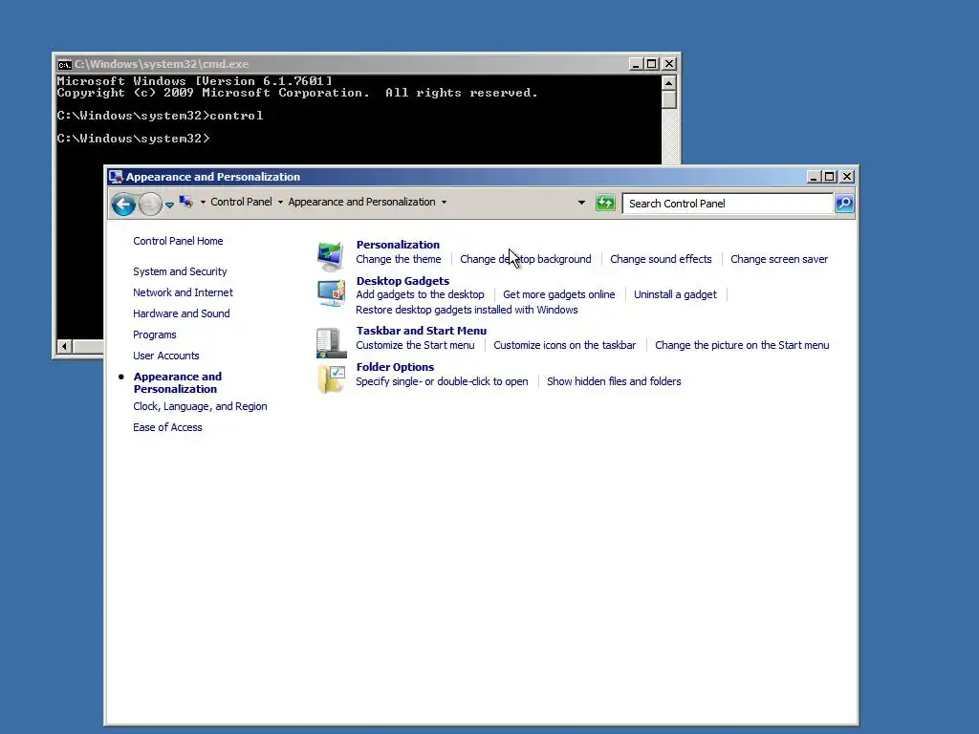Open the Folder Options heading

395,367
